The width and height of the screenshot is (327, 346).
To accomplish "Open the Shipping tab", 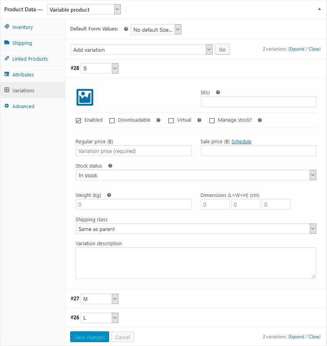I will pyautogui.click(x=33, y=43).
